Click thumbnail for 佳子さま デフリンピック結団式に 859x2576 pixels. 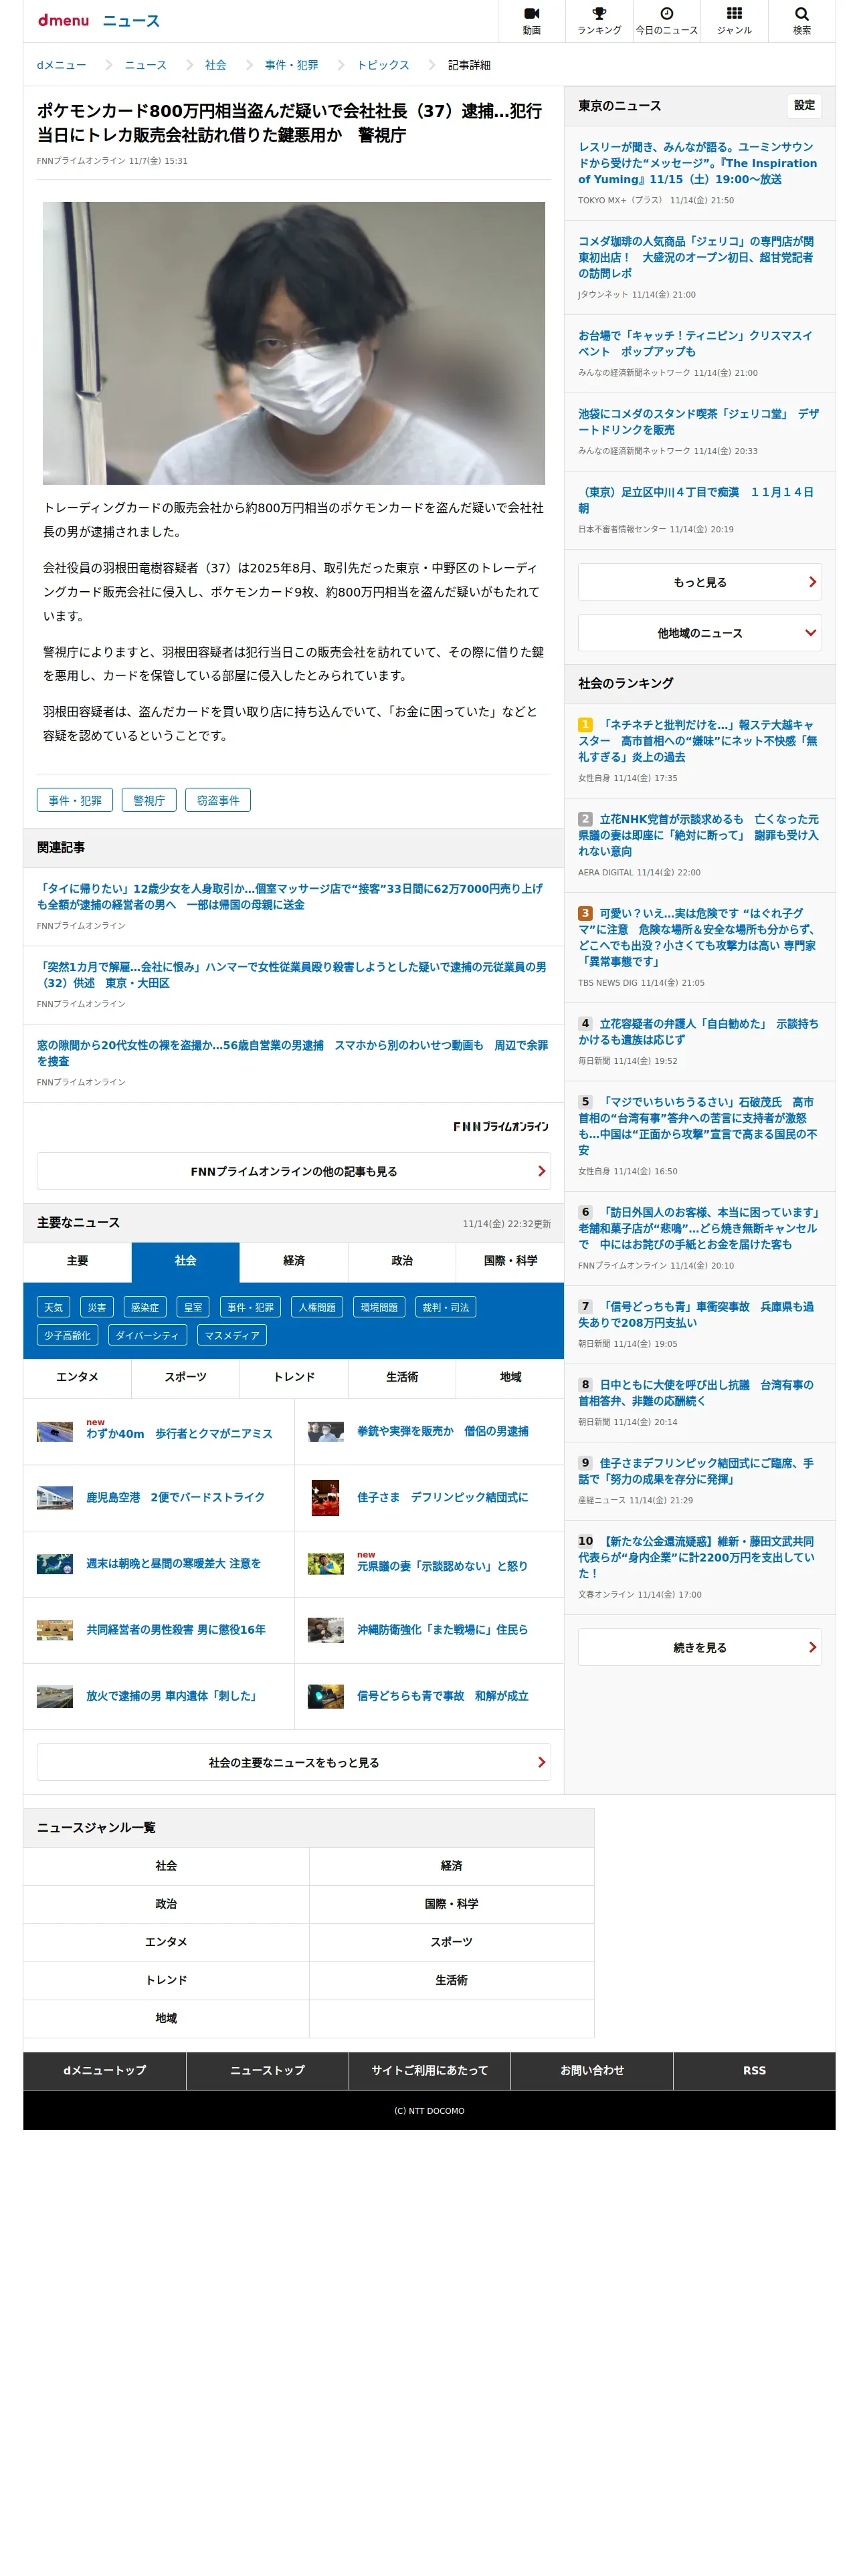[x=325, y=1497]
